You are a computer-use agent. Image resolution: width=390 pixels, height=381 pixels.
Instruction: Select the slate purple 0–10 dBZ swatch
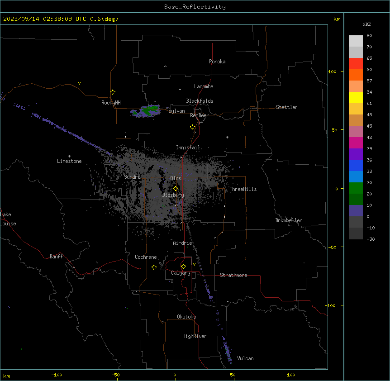pyautogui.click(x=356, y=211)
